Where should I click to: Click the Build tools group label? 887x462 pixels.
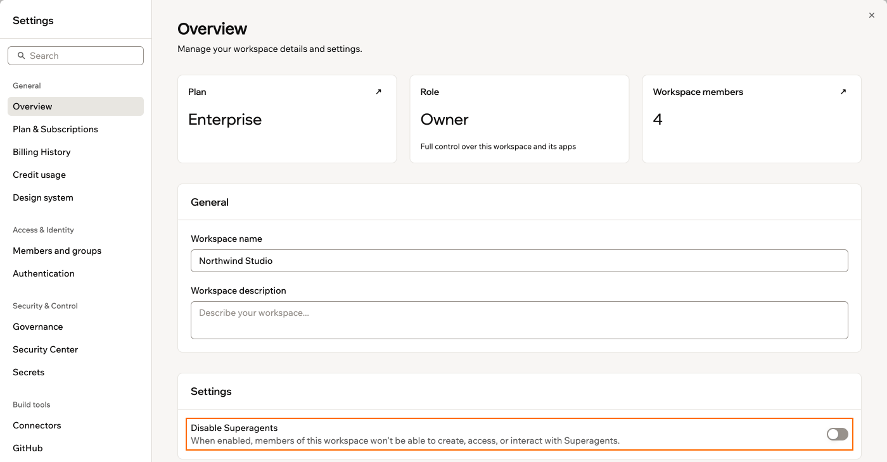(31, 404)
